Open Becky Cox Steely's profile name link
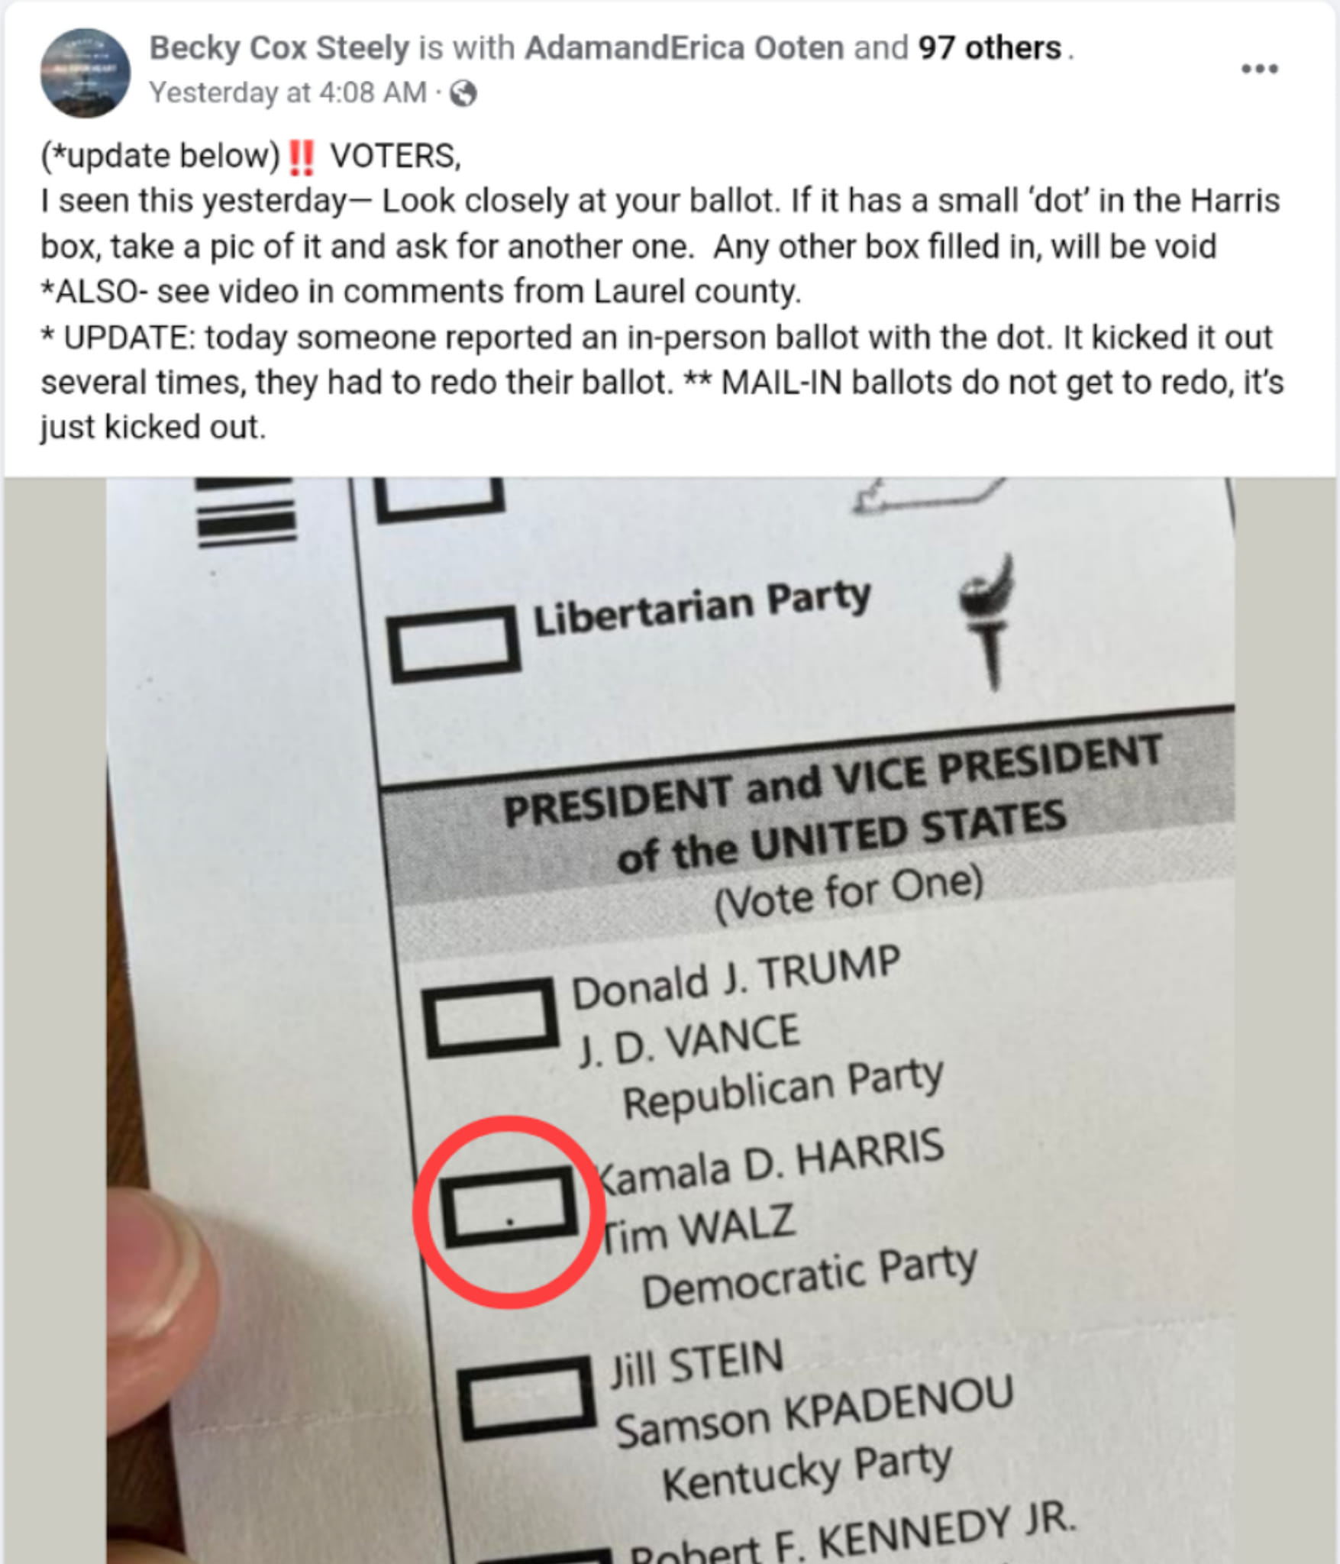This screenshot has height=1564, width=1340. pyautogui.click(x=279, y=48)
